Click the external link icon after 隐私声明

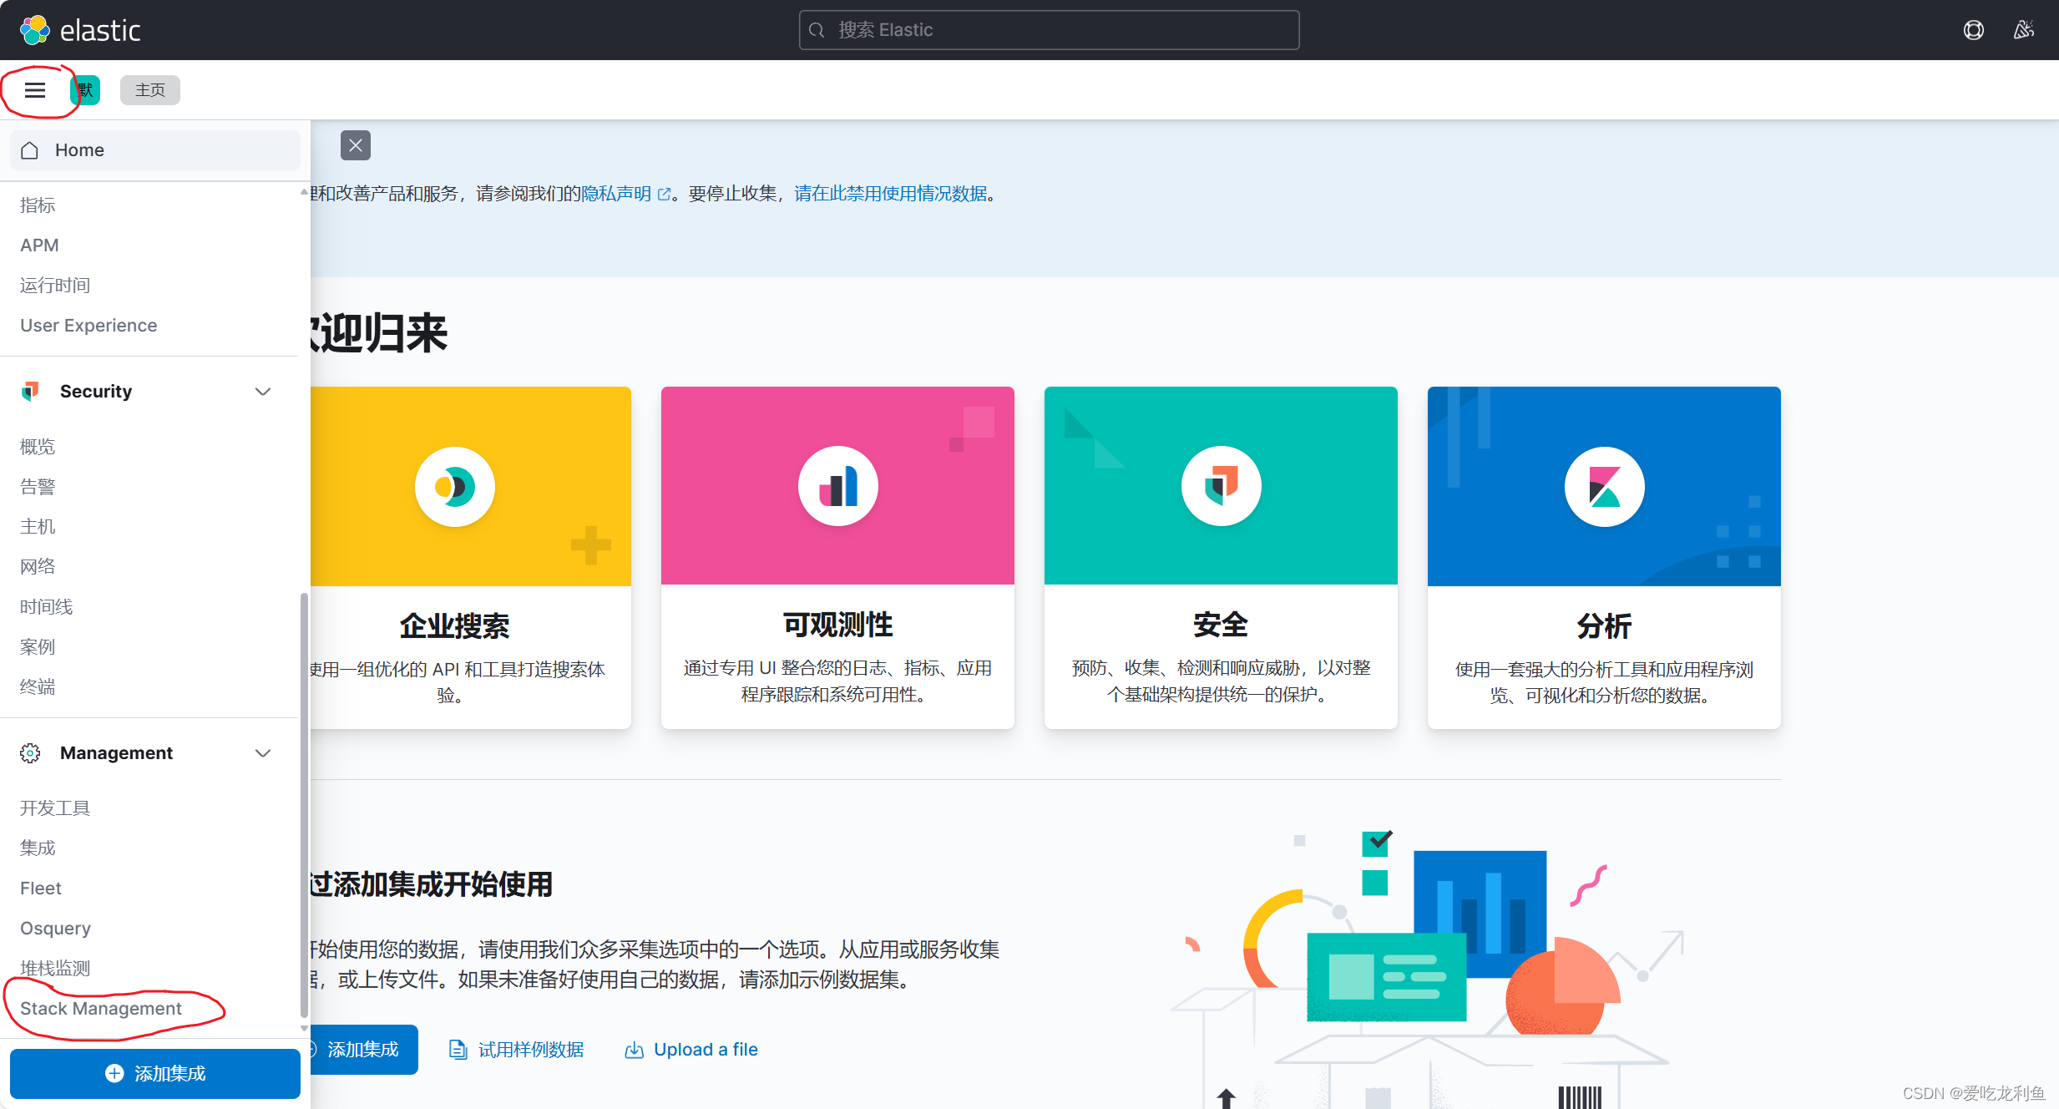coord(665,195)
